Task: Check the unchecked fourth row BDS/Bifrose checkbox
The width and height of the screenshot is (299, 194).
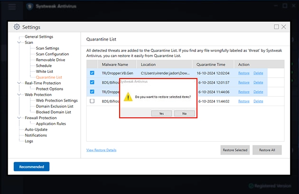Action: (x=92, y=101)
